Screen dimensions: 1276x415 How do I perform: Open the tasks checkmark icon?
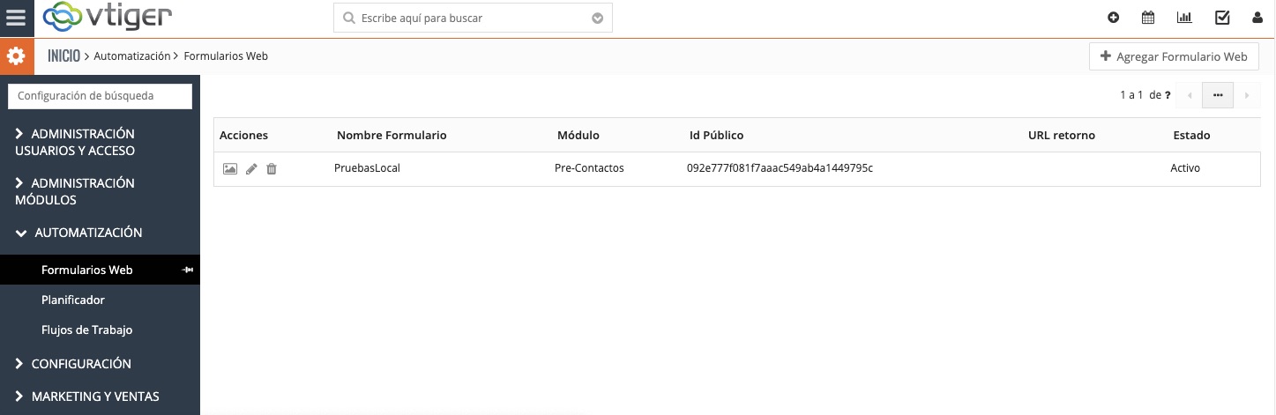(1222, 18)
